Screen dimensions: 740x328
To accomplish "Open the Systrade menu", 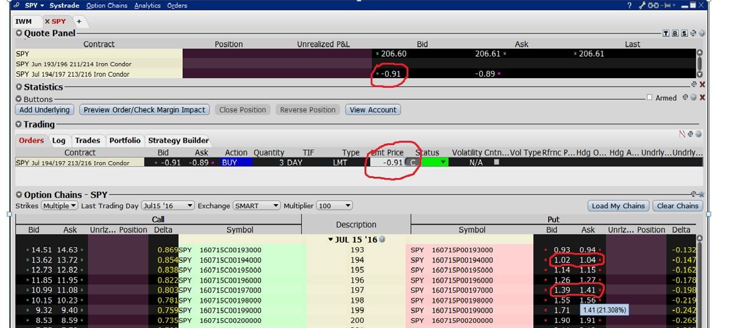I will (64, 5).
